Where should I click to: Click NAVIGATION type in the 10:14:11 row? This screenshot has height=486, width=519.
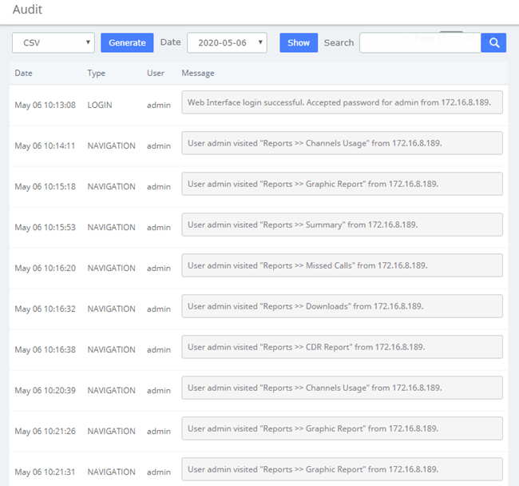click(x=111, y=145)
